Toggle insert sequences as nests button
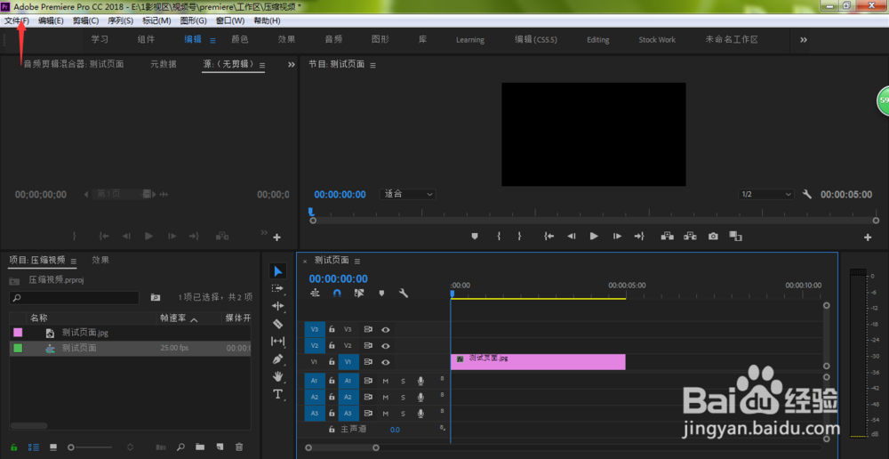Screen dimensions: 889x459 315,294
